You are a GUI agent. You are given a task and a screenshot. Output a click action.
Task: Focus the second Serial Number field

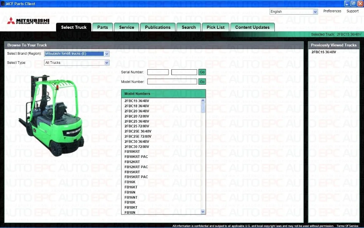tap(184, 72)
